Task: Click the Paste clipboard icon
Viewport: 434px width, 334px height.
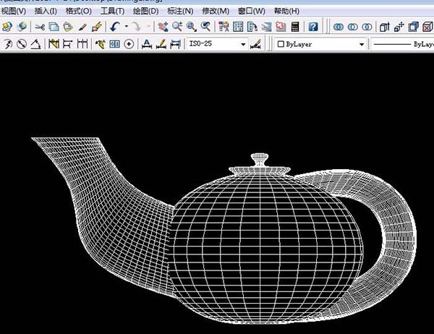Action: (x=68, y=27)
